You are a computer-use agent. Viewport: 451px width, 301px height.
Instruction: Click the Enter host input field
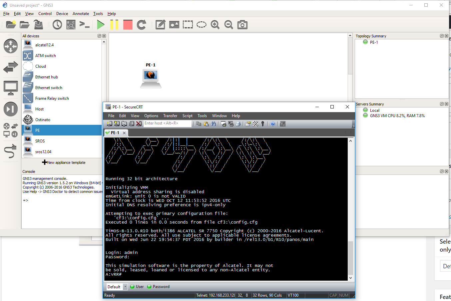coord(168,123)
